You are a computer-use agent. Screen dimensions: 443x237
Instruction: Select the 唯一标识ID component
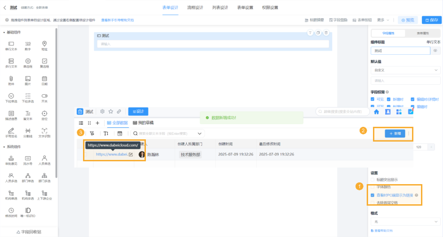click(28, 212)
